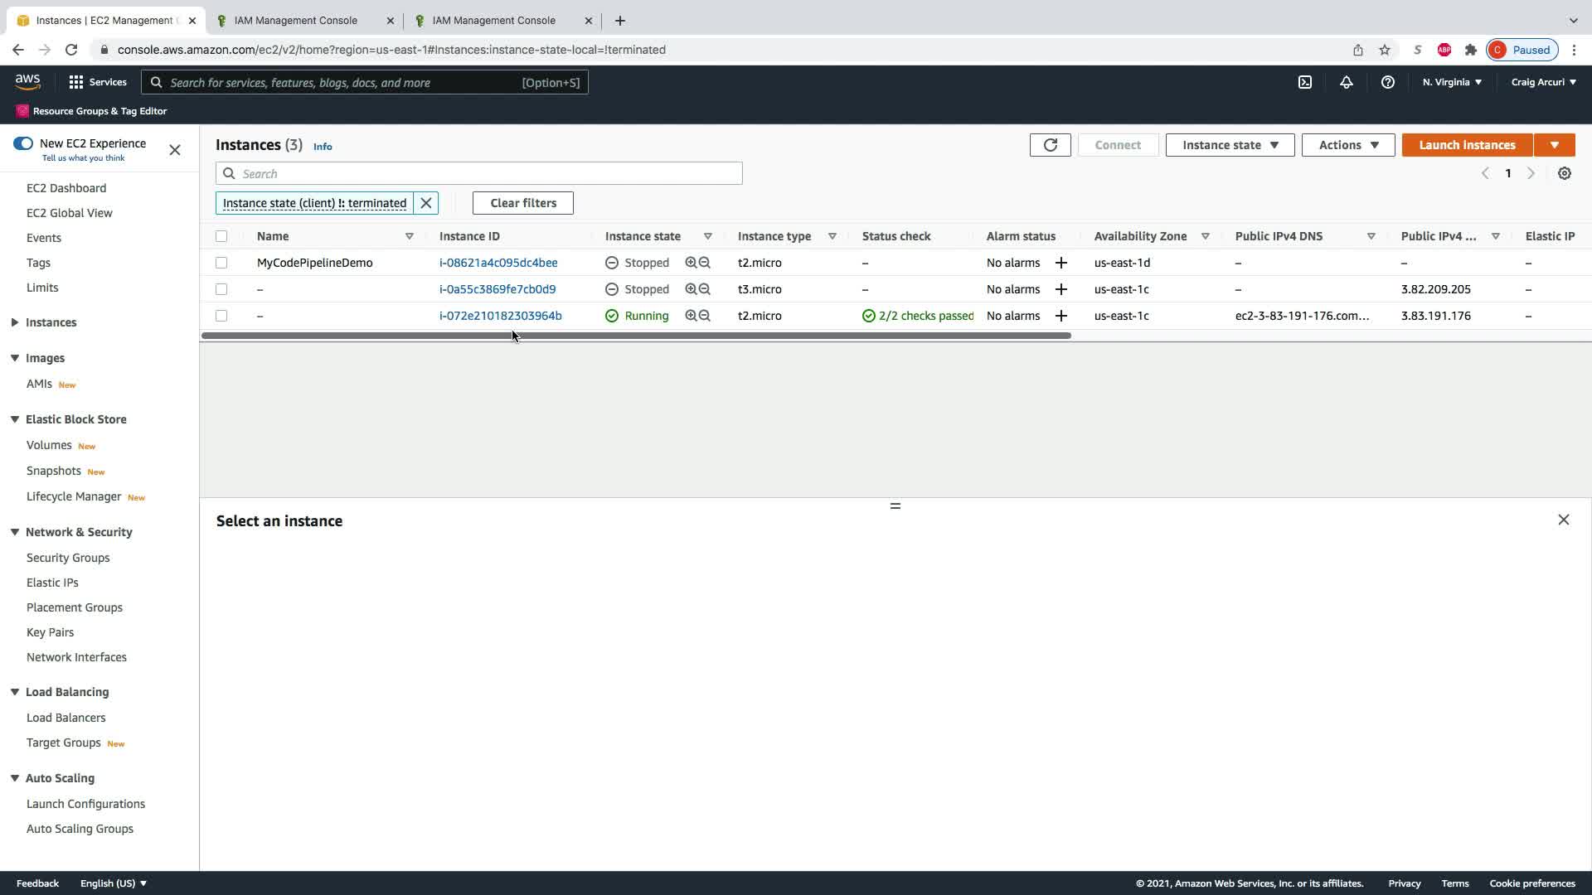Open AWS CloudShell icon
Screen dimensions: 1592x895
point(1305,82)
